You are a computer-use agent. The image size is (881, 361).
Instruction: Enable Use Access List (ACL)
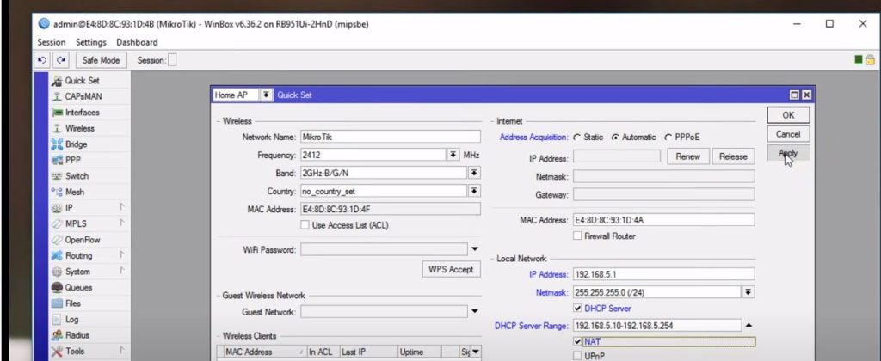[x=305, y=225]
